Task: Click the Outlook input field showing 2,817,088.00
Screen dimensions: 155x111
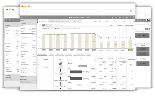Action: (82, 66)
